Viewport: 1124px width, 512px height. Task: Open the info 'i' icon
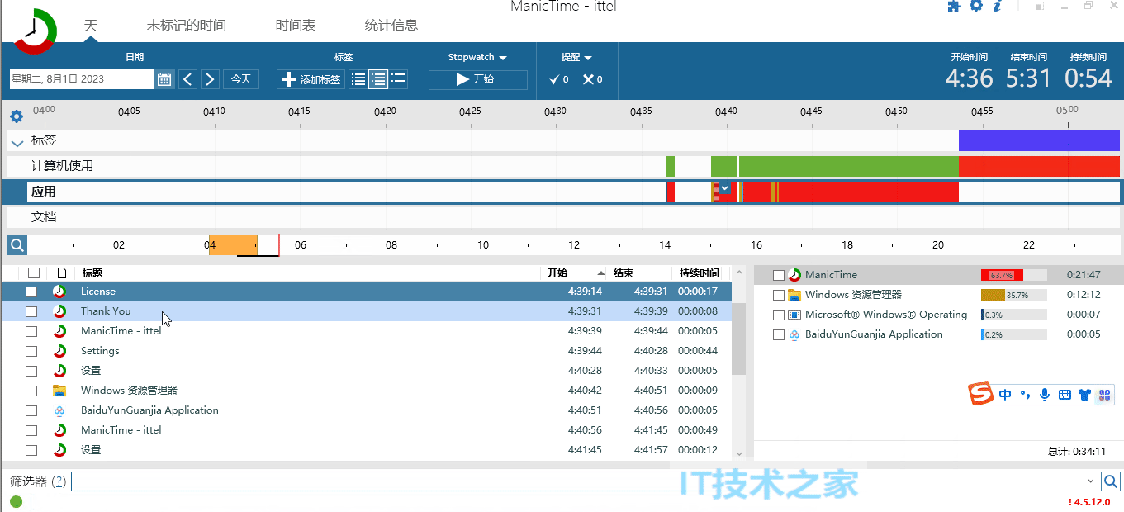[997, 7]
